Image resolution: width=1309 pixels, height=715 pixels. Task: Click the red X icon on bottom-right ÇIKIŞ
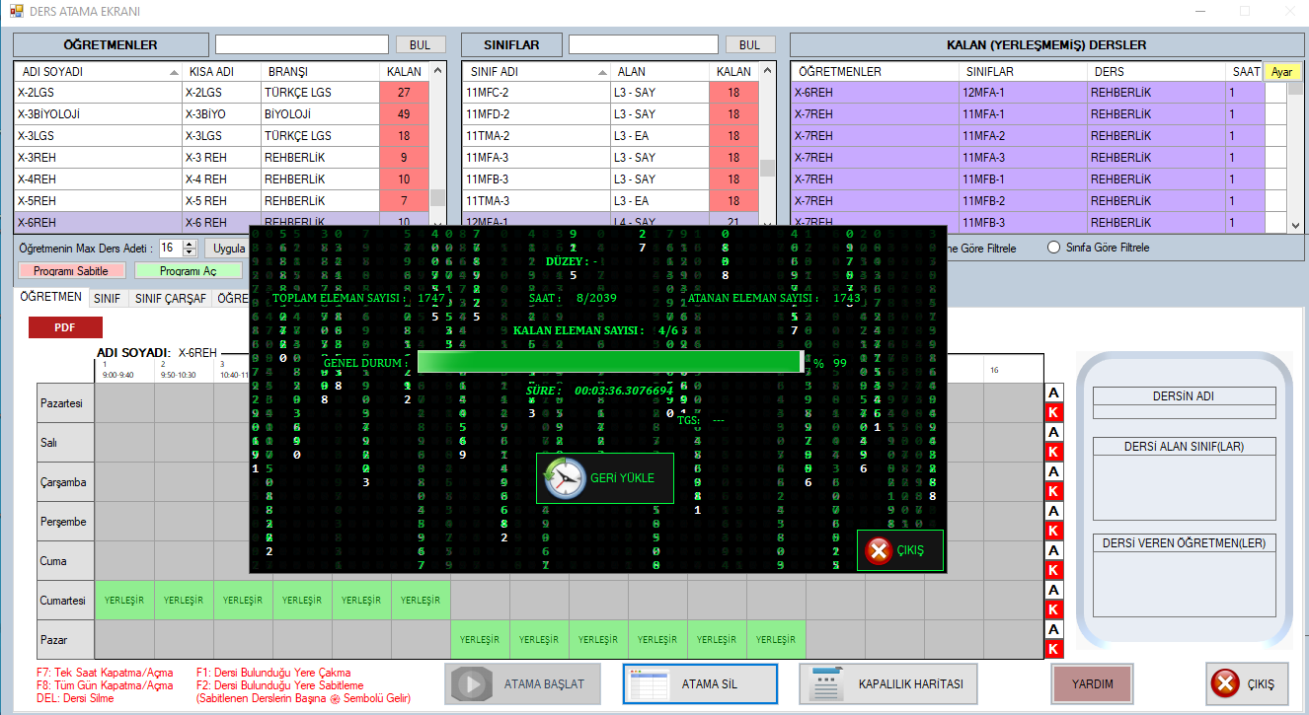1225,683
